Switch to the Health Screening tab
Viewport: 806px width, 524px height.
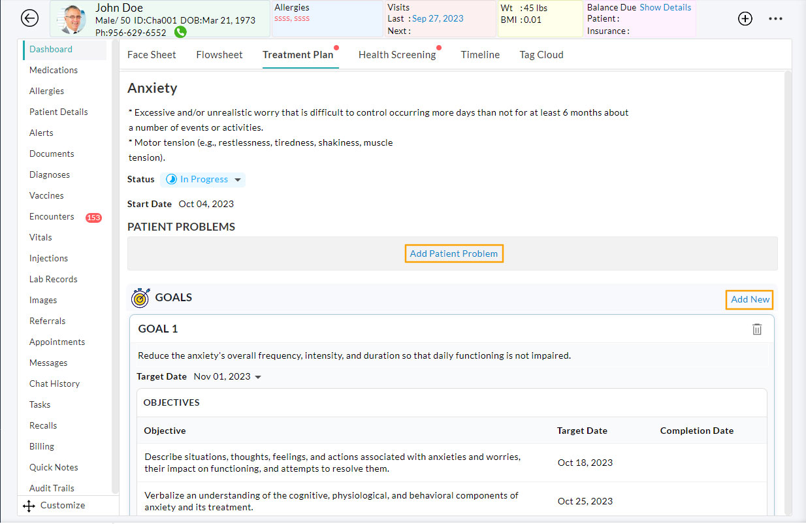(x=396, y=55)
